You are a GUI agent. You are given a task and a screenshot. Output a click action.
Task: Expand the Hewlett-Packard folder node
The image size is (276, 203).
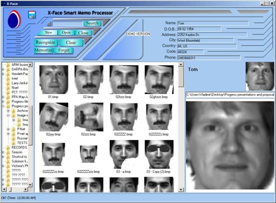tap(3, 74)
